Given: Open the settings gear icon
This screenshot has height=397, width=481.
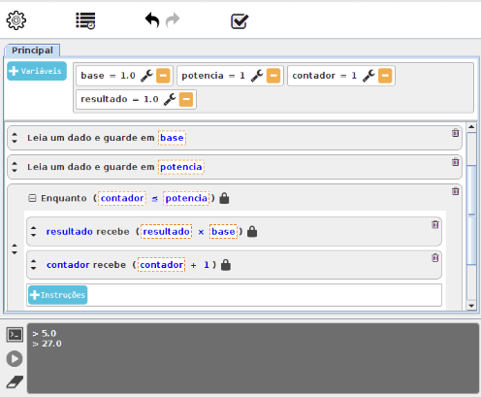Looking at the screenshot, I should pos(16,20).
